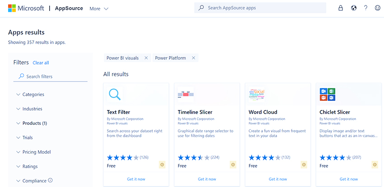Expand the Compliance filter
Screen dimensions: 384x187
click(31, 181)
